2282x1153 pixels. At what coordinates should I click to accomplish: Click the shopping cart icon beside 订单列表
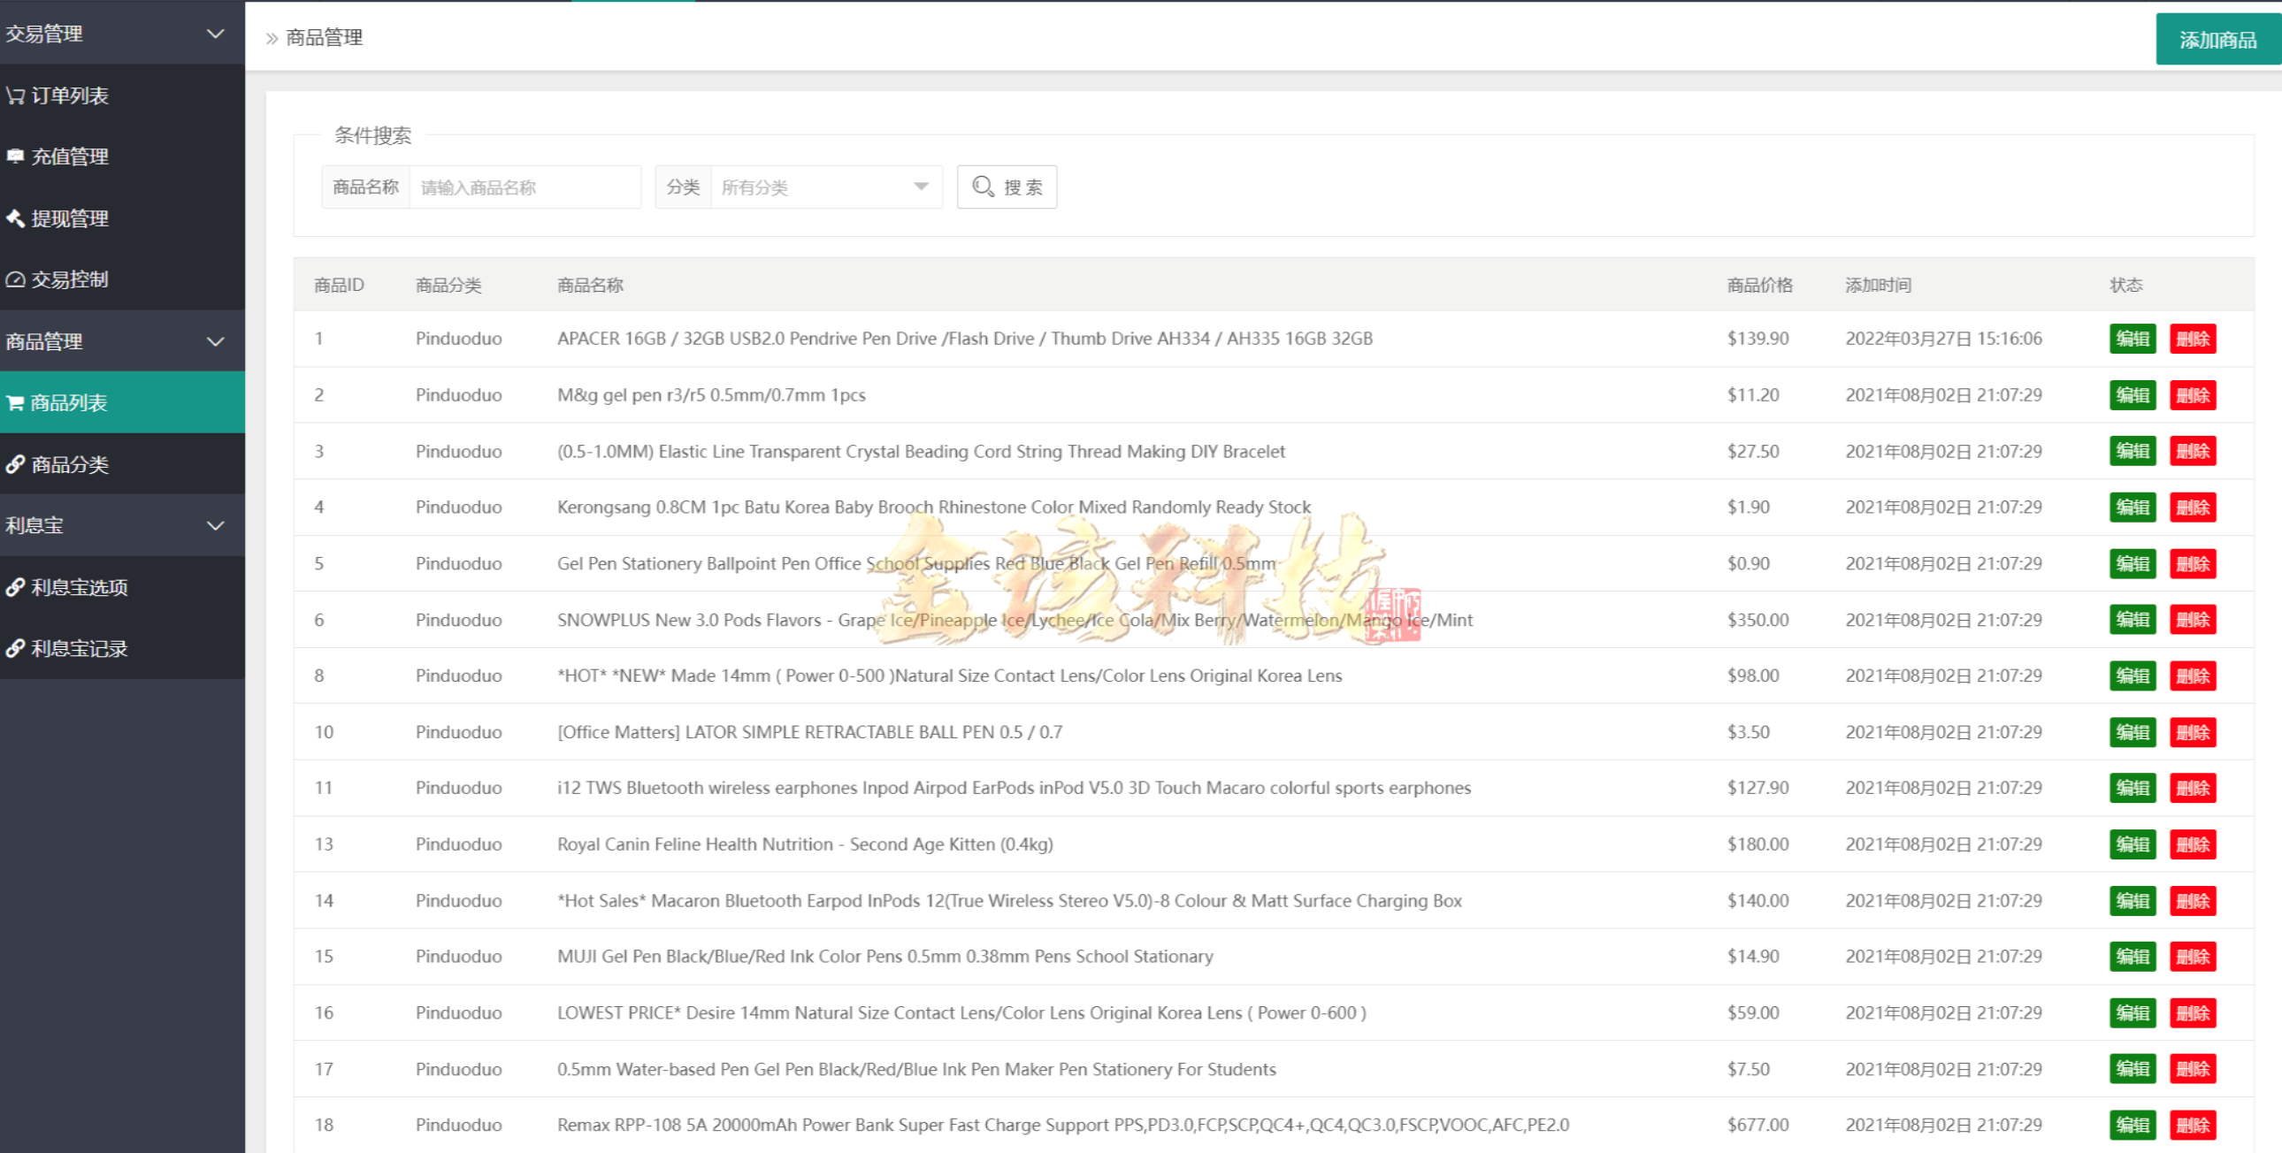(x=15, y=95)
